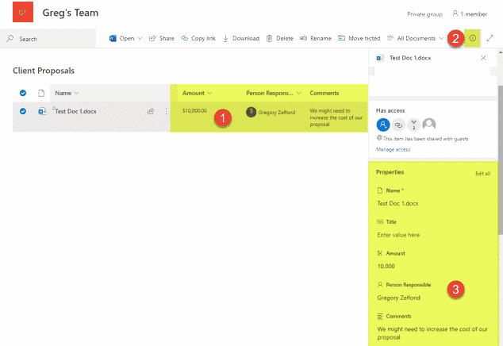This screenshot has width=503, height=346.
Task: Edit Person Responsible value in properties
Action: point(399,298)
